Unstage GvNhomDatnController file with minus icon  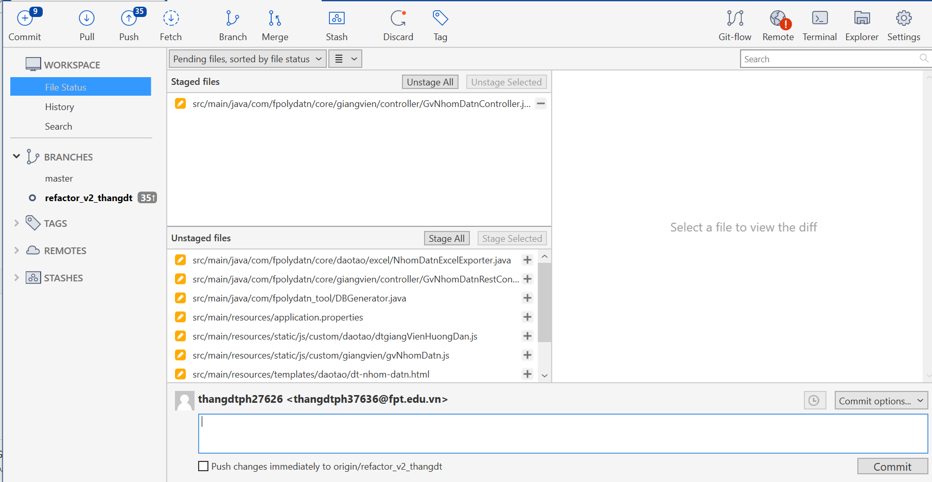541,103
